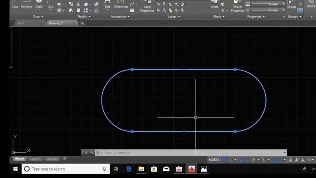
Task: Click the Windows Start button
Action: tap(15, 169)
